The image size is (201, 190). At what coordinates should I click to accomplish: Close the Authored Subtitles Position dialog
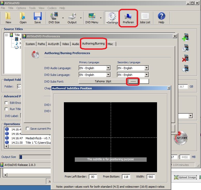point(169,88)
